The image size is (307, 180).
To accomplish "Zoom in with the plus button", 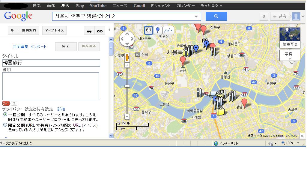I will click(127, 65).
